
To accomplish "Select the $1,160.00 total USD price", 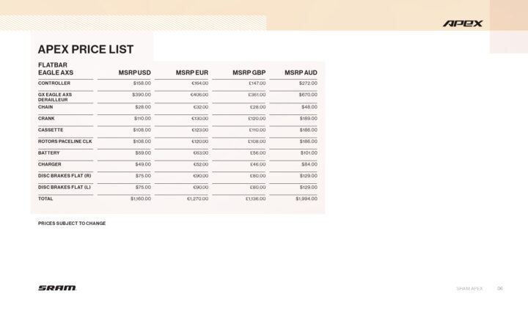I will pos(140,199).
